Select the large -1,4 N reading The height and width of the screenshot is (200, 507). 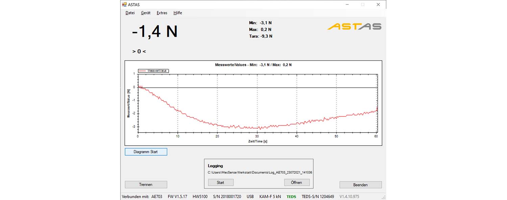(154, 32)
